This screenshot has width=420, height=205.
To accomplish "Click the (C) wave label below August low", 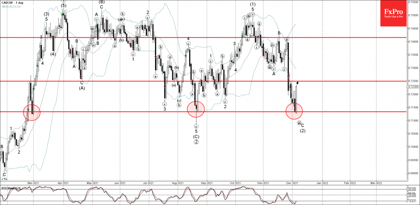I will (x=196, y=136).
